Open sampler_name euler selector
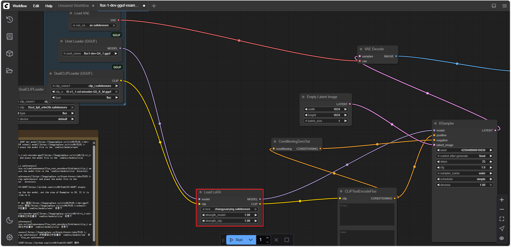The image size is (511, 247). (x=464, y=173)
